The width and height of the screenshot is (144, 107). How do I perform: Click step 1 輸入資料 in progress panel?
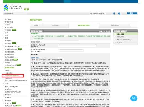click(x=126, y=34)
